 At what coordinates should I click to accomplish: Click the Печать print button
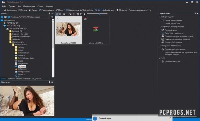point(23,10)
